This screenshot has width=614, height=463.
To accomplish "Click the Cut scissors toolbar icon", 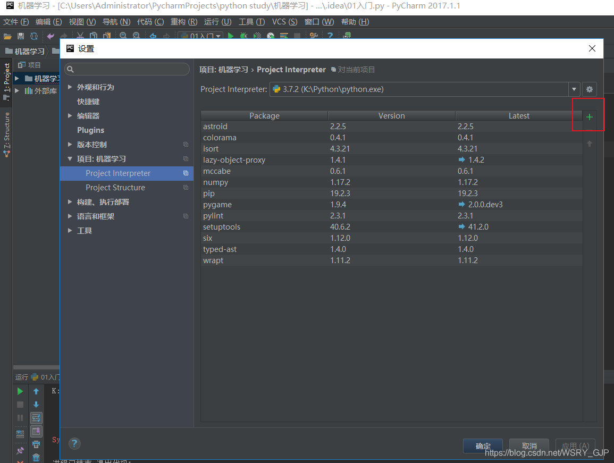I will click(x=80, y=36).
